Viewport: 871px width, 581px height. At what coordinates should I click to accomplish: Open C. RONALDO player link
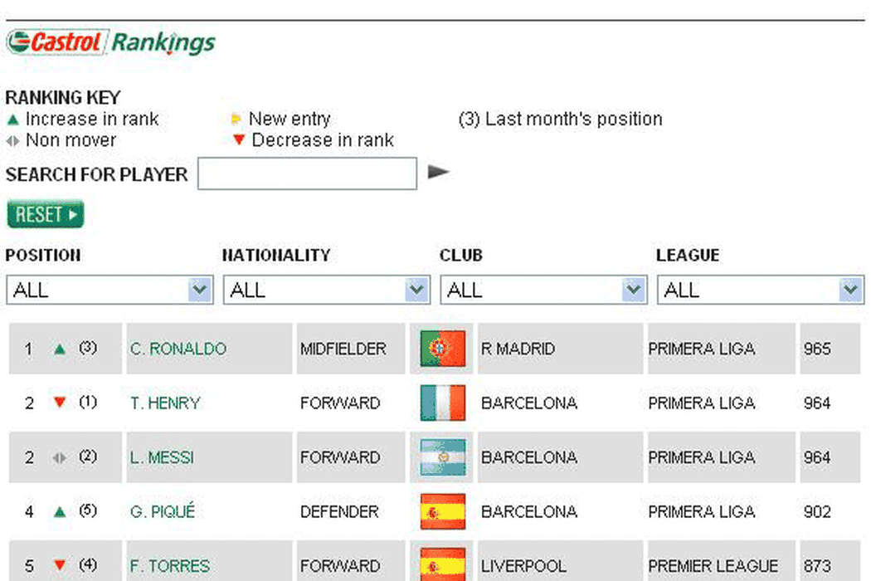pos(178,349)
